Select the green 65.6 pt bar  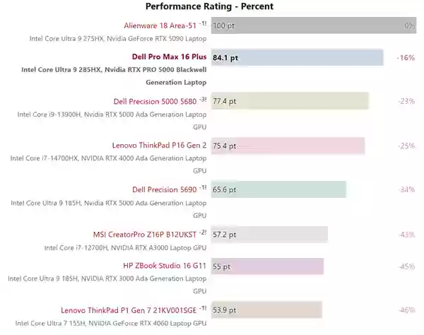278,189
